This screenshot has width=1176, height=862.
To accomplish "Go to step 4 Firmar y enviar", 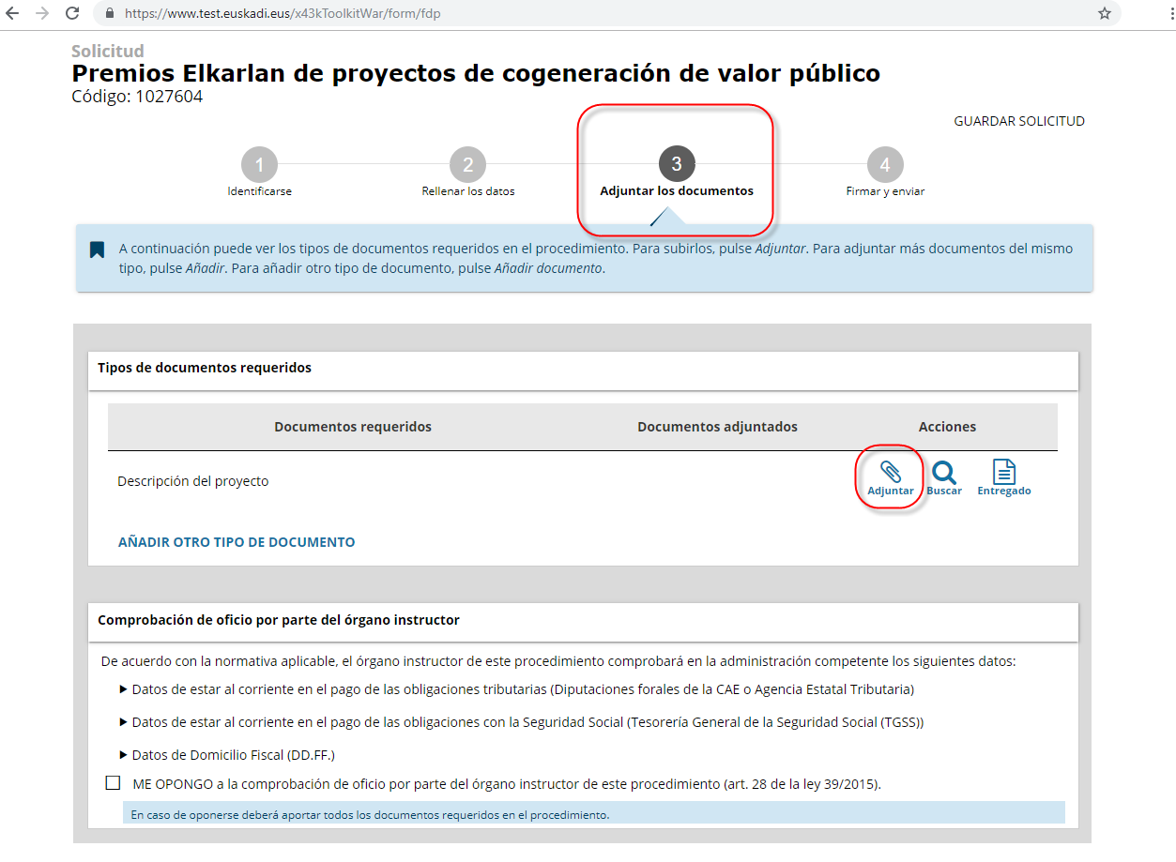I will (x=884, y=166).
